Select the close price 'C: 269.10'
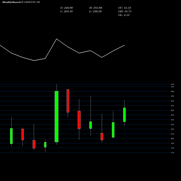181x181 pixels. click(66, 12)
